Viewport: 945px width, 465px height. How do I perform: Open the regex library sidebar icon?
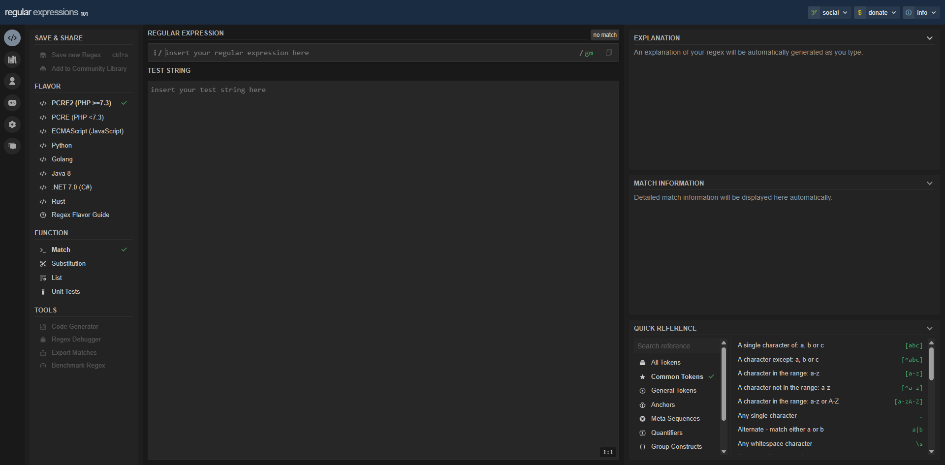[x=12, y=60]
